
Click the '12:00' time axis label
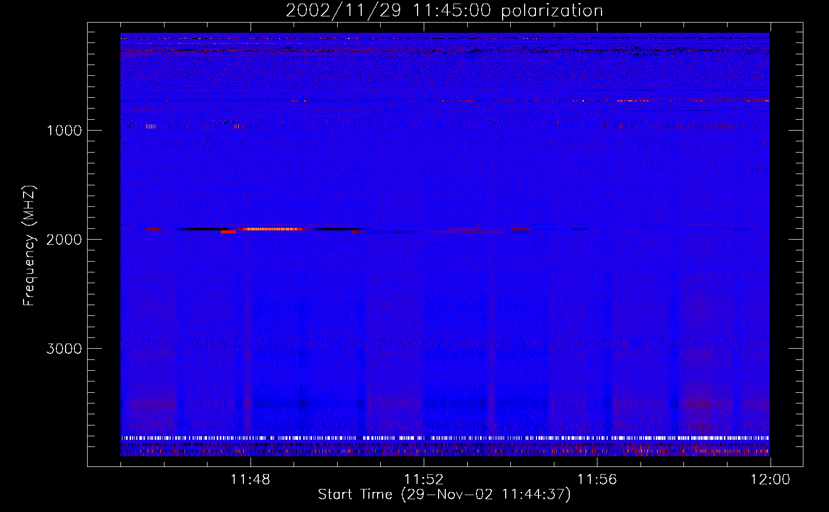pyautogui.click(x=771, y=480)
